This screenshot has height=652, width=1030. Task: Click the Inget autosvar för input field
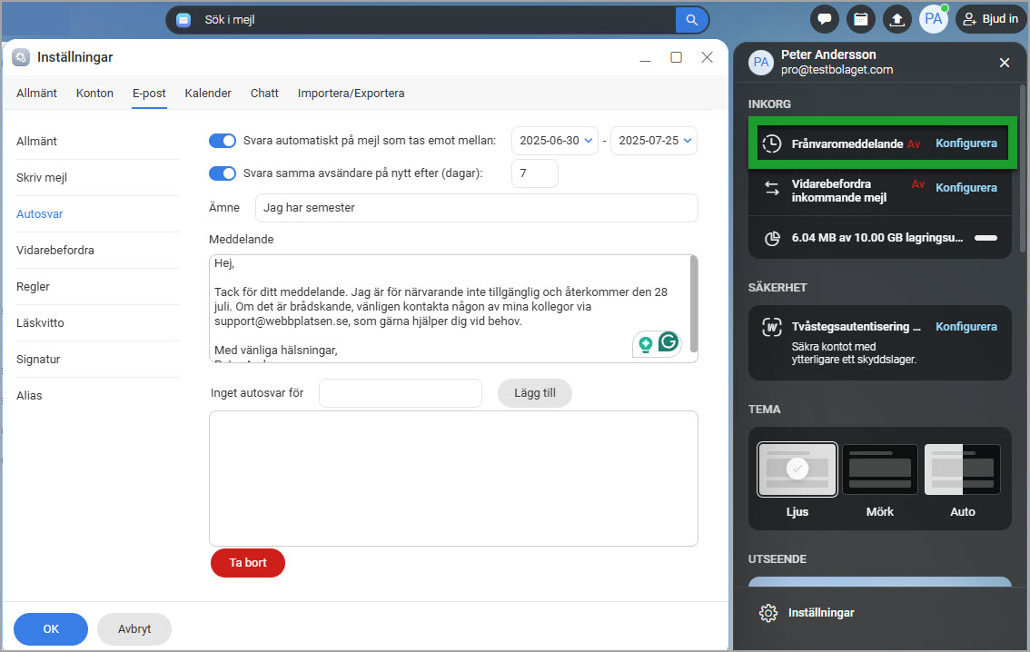pyautogui.click(x=401, y=392)
